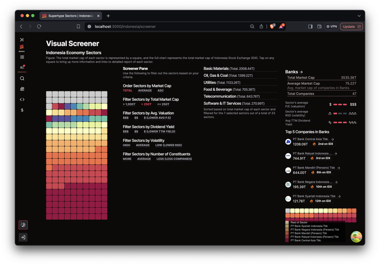
Task: Click the Bank Mandiri logo icon
Action: click(288, 170)
